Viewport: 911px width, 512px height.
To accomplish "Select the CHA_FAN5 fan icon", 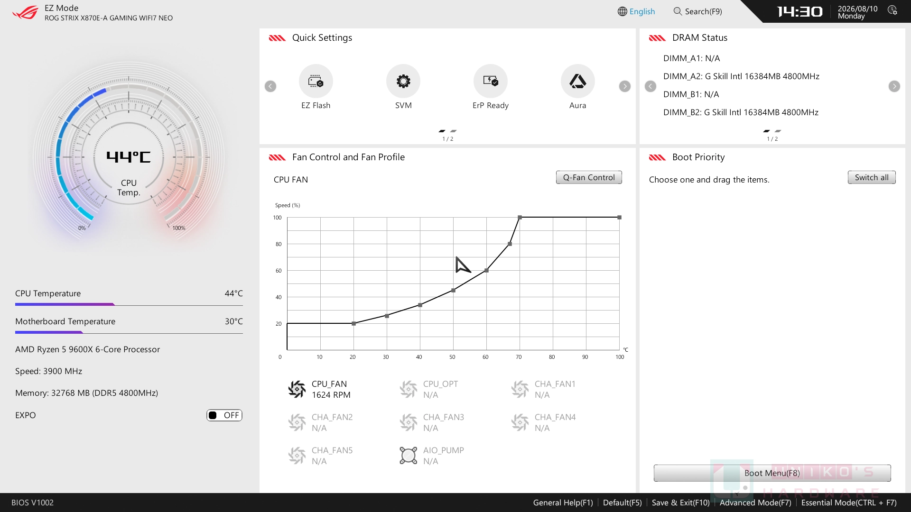I will (x=297, y=456).
